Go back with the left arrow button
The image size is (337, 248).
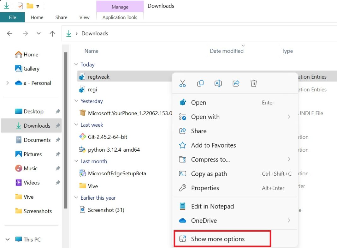[10, 33]
